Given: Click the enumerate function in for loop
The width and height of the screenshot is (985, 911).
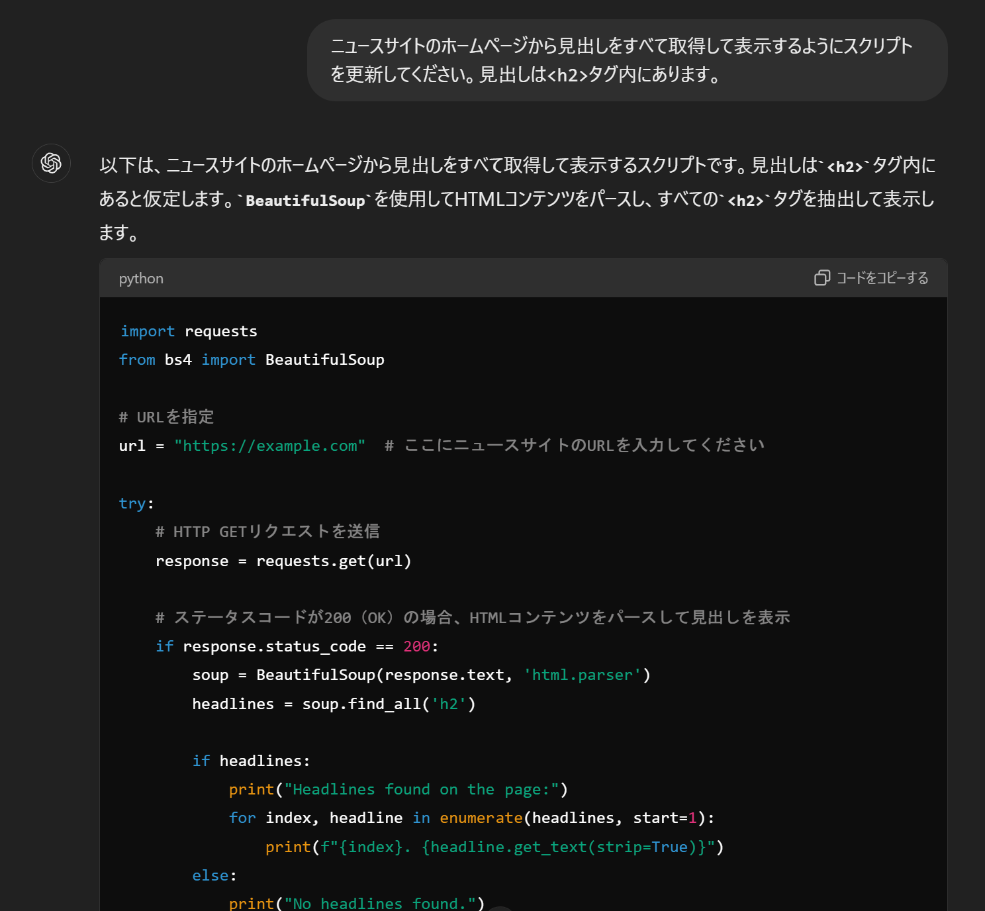Looking at the screenshot, I should [x=481, y=818].
